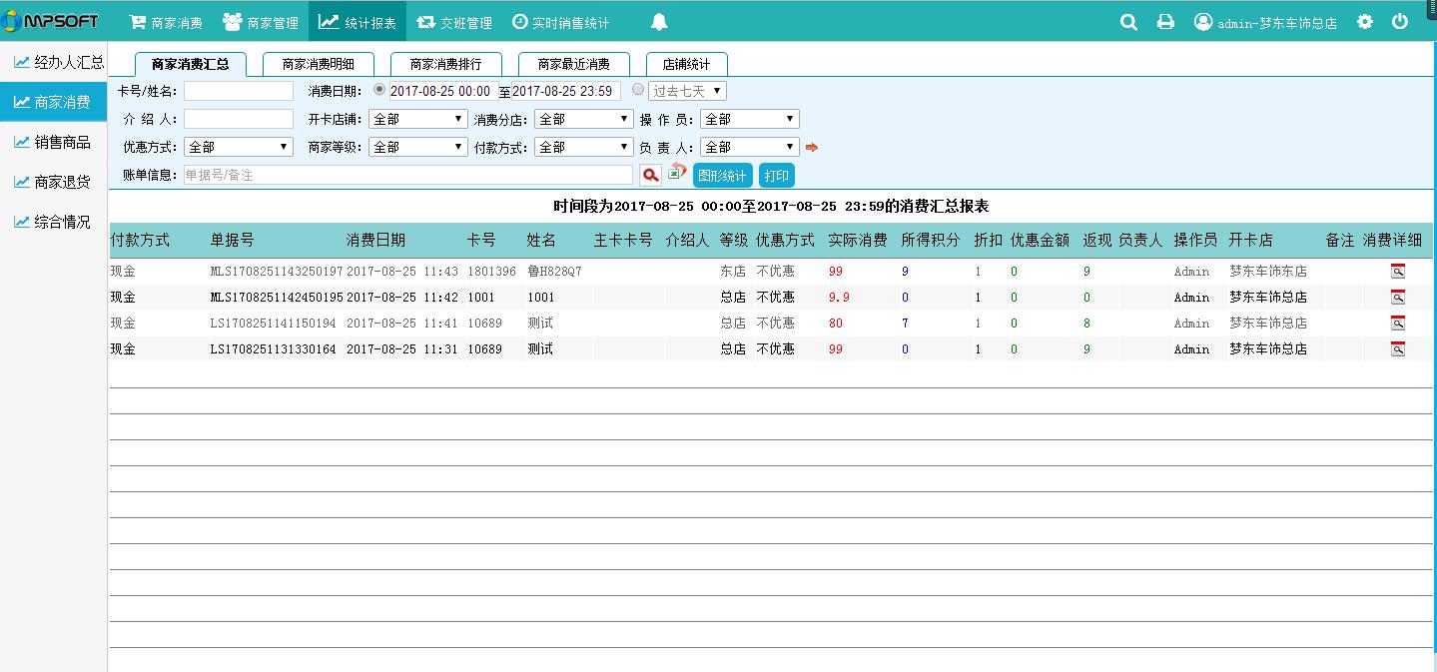This screenshot has height=672, width=1437.
Task: Click the printer icon in top bar
Action: (1165, 22)
